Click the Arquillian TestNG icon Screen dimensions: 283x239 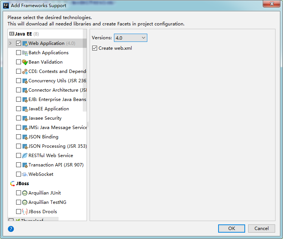pyautogui.click(x=25, y=202)
